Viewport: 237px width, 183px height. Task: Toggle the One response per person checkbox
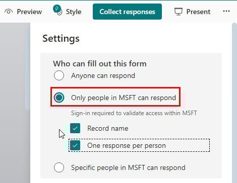point(75,145)
